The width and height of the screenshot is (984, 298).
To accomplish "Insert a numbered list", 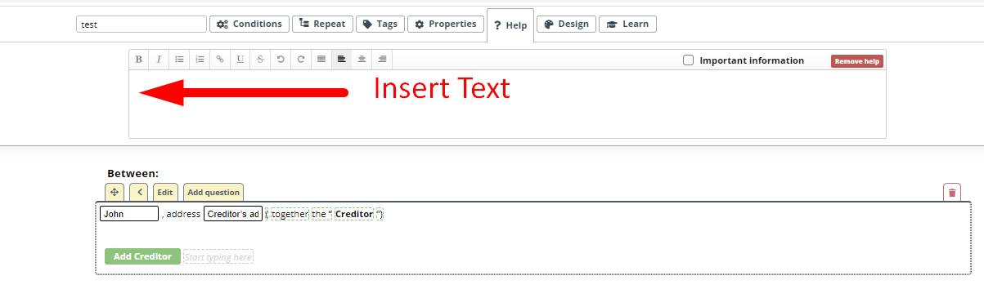I will point(200,60).
